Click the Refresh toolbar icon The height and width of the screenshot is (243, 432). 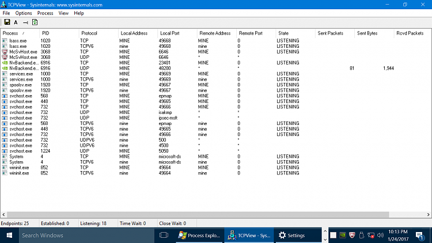click(35, 22)
